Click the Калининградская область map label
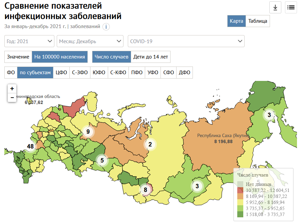The height and width of the screenshot is (223, 303). coord(38,96)
